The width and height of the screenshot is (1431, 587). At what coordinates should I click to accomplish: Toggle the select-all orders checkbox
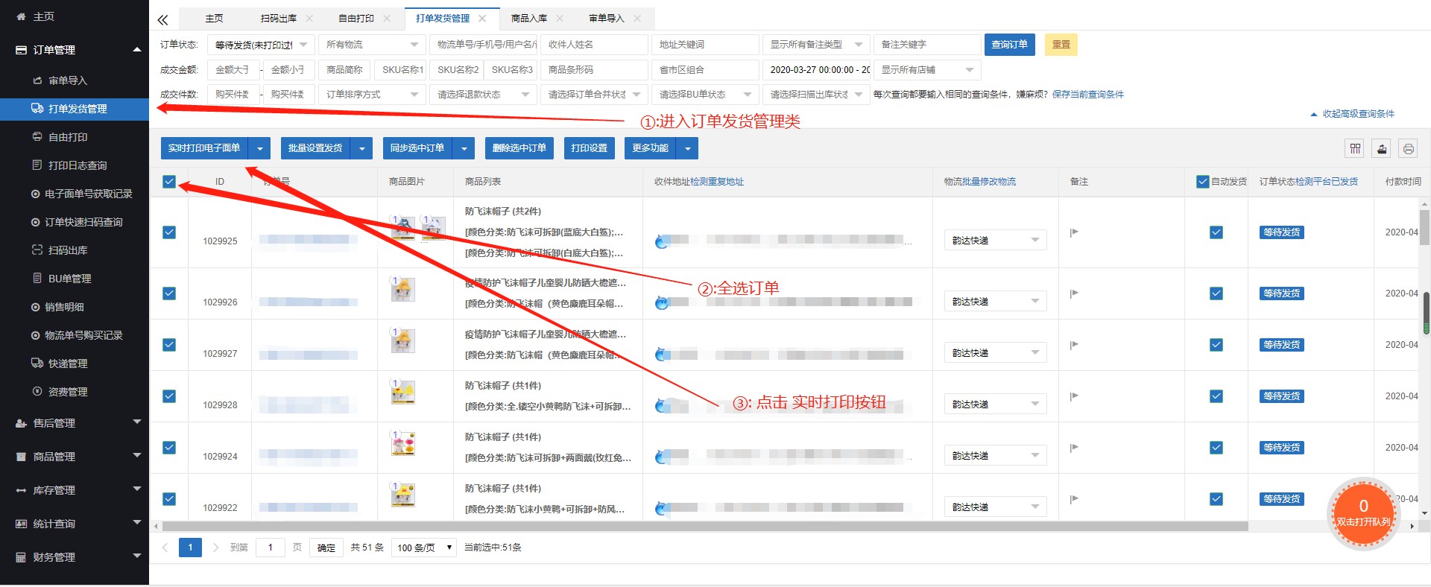(169, 182)
